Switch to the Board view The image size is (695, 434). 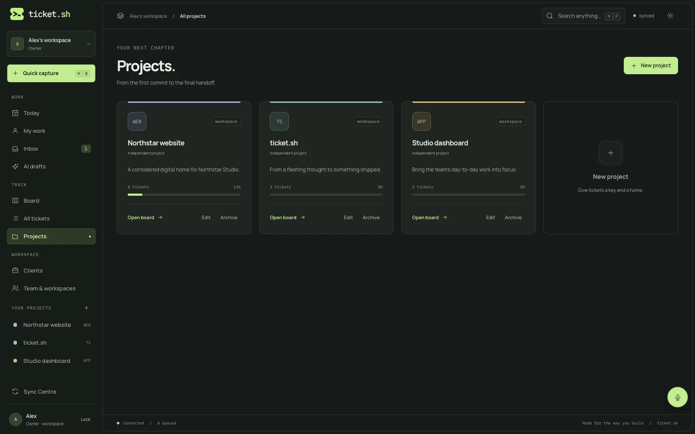[51, 201]
